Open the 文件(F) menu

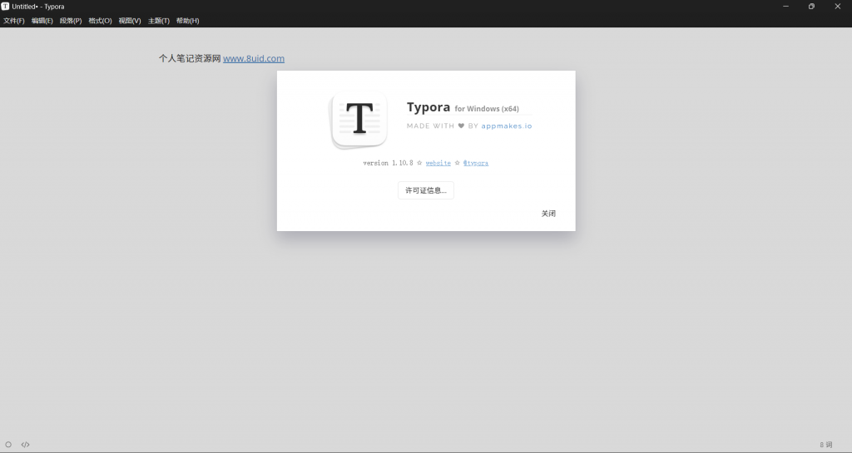pos(14,21)
